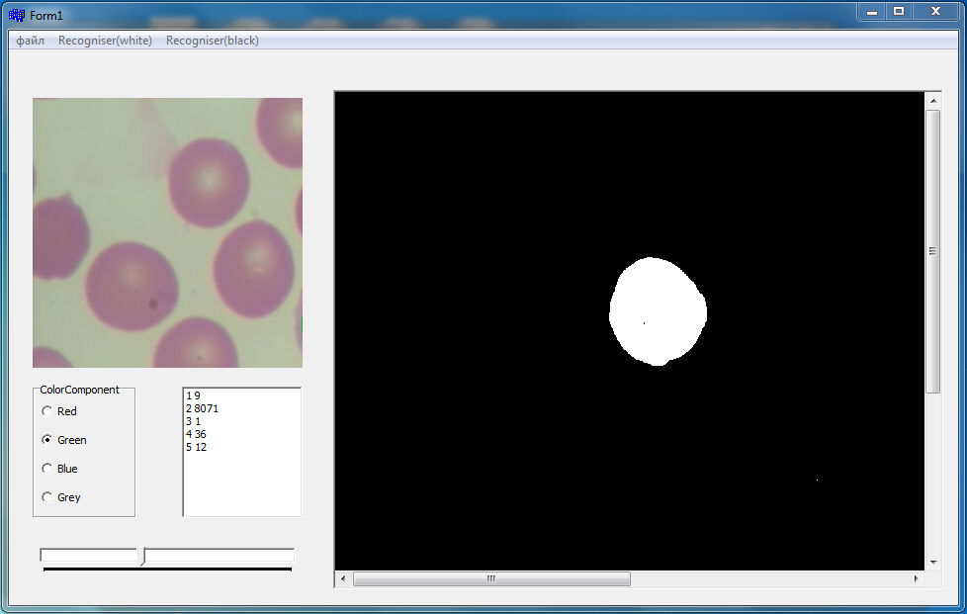Click the horizontal scrollbar right arrow
Viewport: 967px width, 614px height.
[916, 578]
